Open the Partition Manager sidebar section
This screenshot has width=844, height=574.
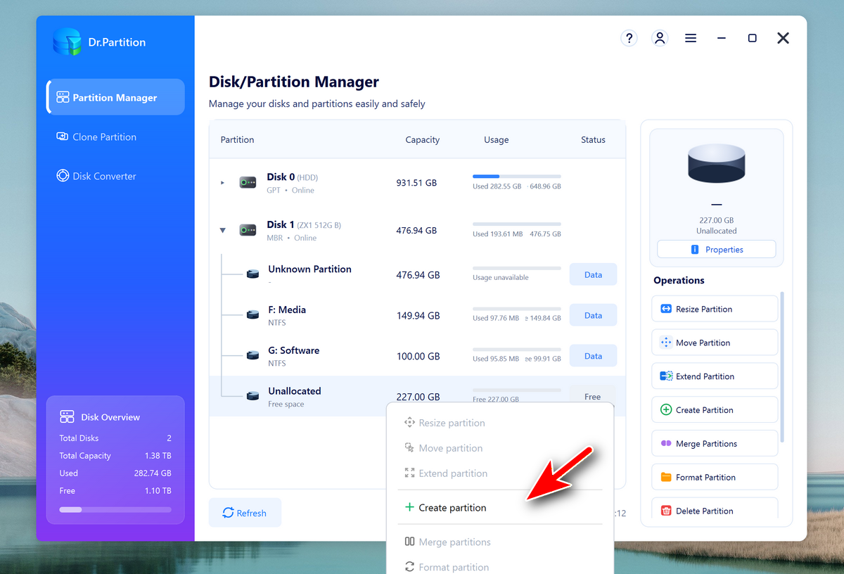116,97
